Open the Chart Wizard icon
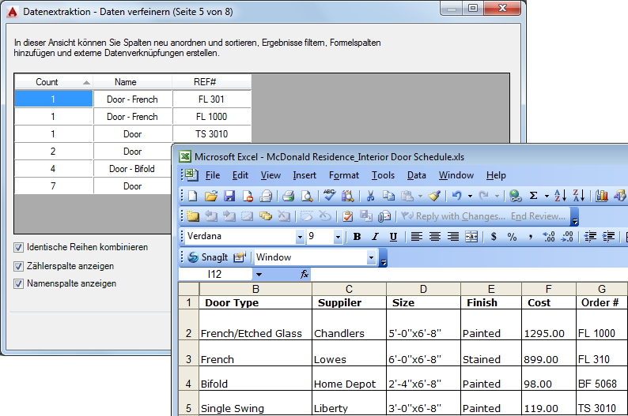Viewport: 628px width, 416px height. click(x=602, y=196)
